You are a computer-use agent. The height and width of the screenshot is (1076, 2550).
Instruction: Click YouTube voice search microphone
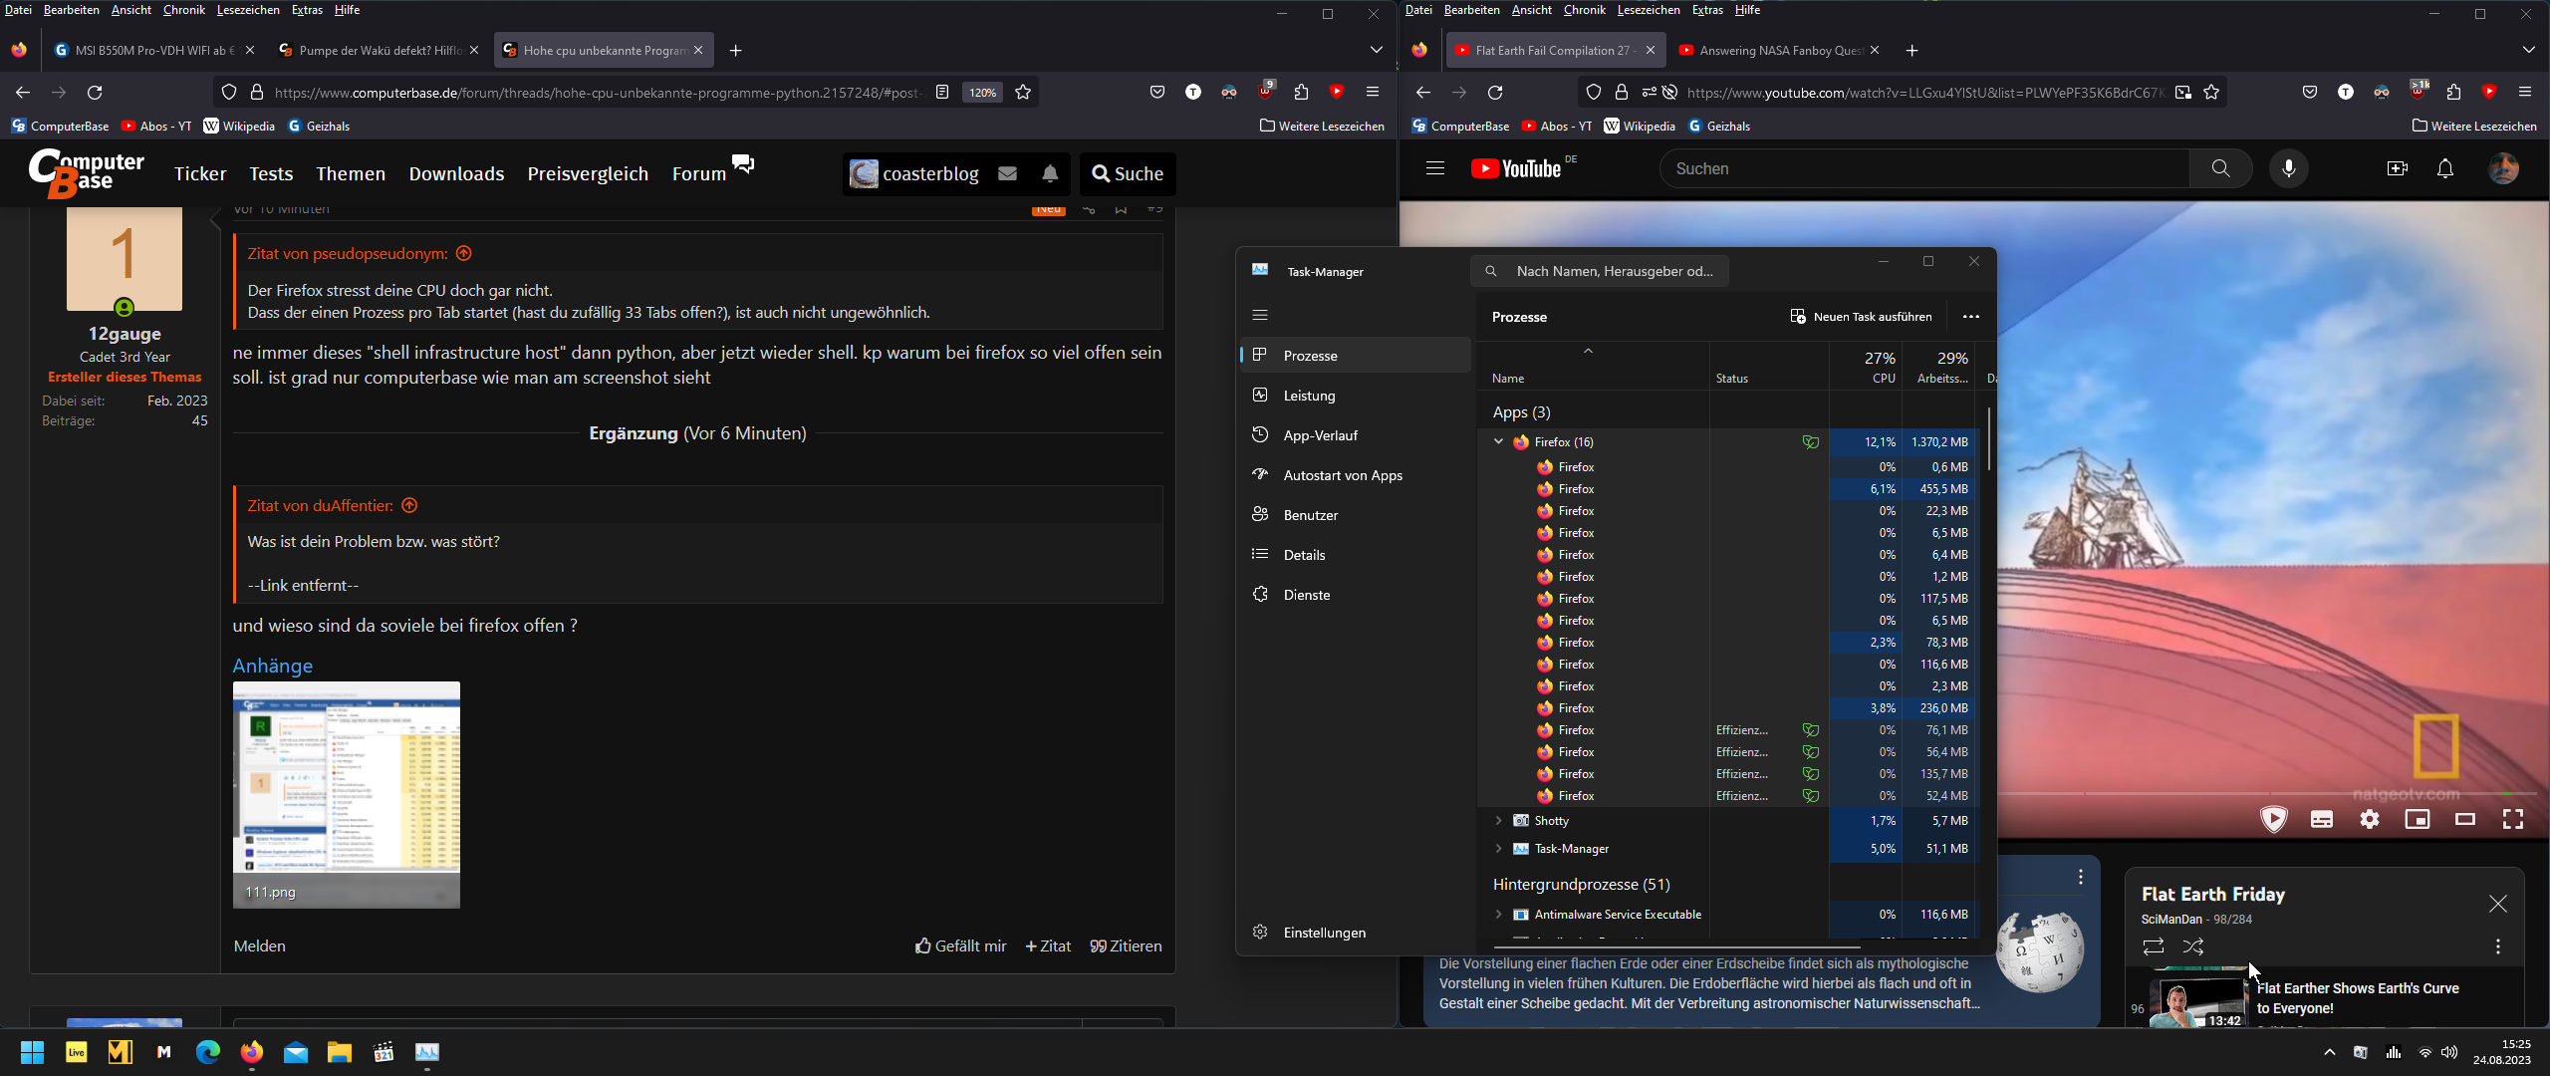[x=2288, y=168]
